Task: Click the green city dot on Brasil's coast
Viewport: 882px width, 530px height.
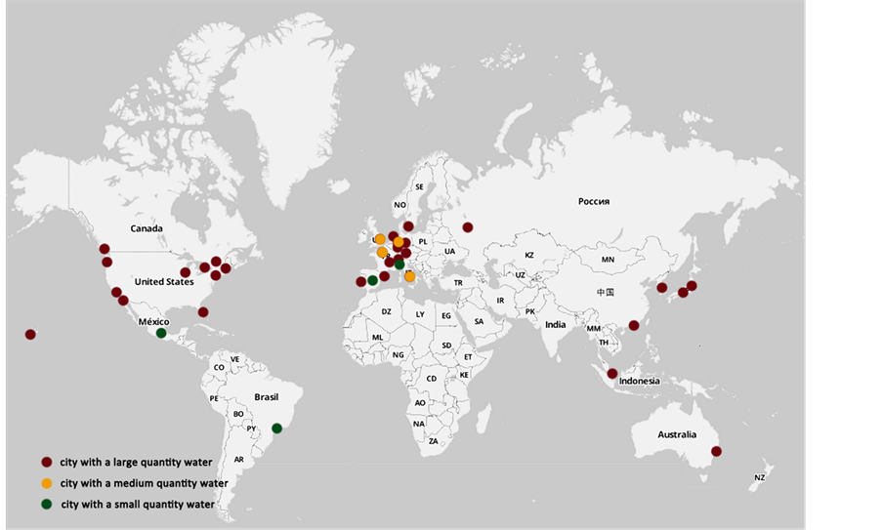Action: coord(276,428)
